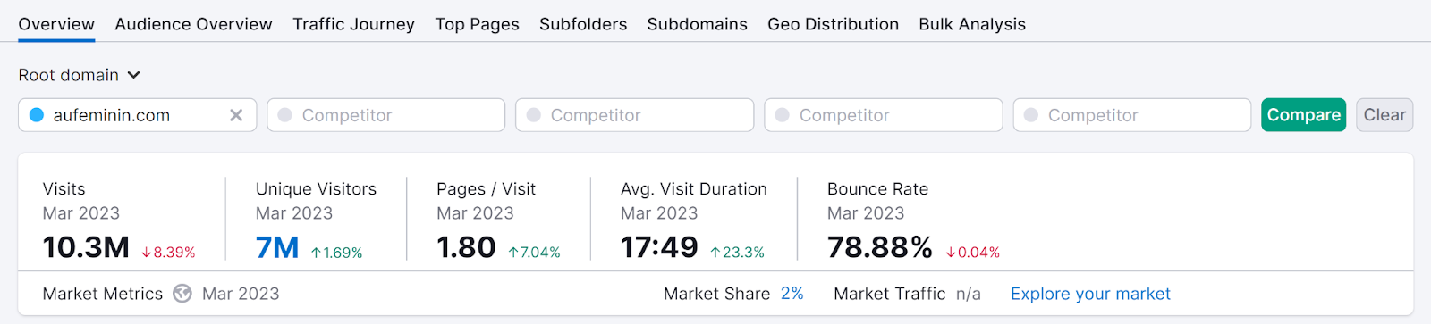The image size is (1431, 324).
Task: Go to the Top Pages tab
Action: [478, 24]
